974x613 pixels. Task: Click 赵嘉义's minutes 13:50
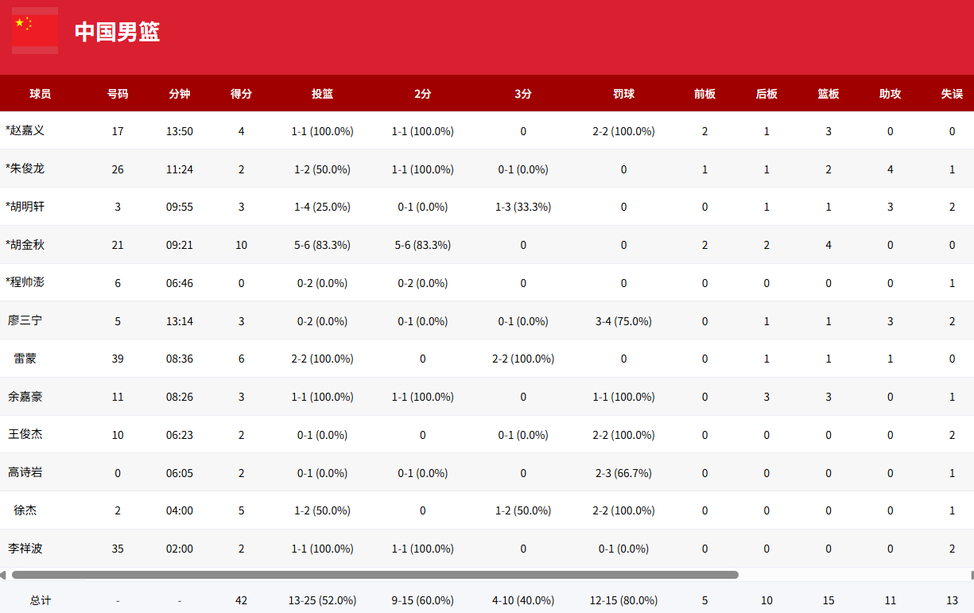click(180, 131)
